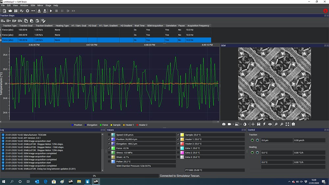Open the View menu

(15, 6)
